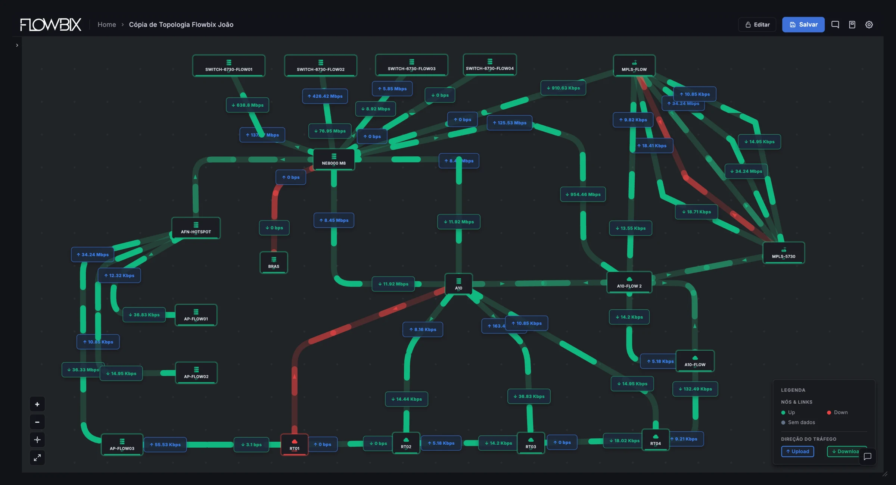
Task: Toggle Upload traffic direction filter
Action: [x=797, y=451]
